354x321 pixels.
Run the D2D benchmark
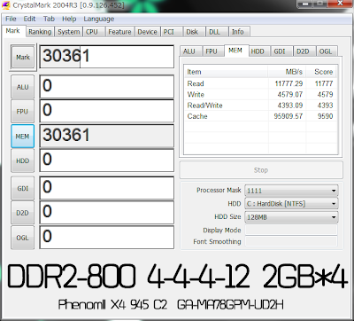[23, 213]
